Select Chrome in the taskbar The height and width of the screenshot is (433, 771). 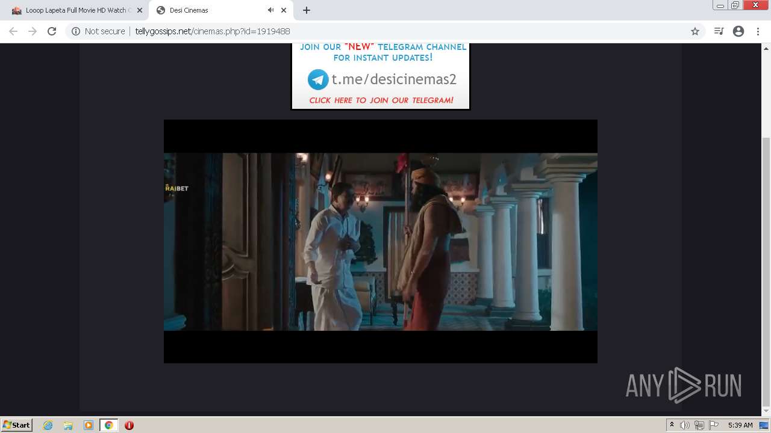(x=109, y=425)
